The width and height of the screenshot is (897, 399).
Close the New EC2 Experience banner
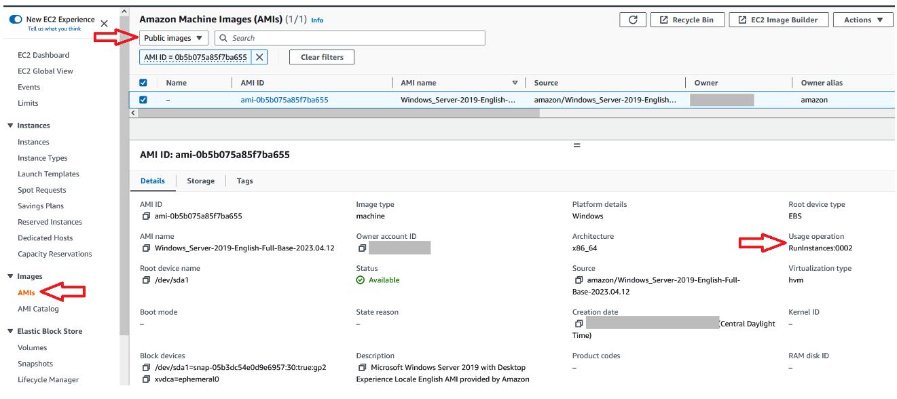[x=104, y=24]
